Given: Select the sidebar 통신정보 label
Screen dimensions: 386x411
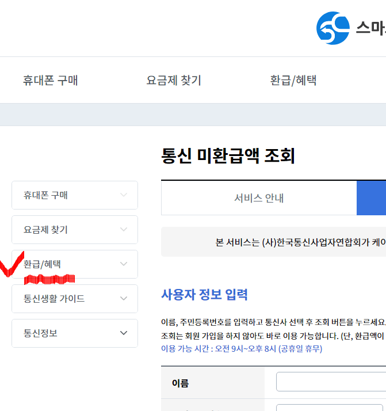Looking at the screenshot, I should tap(40, 333).
